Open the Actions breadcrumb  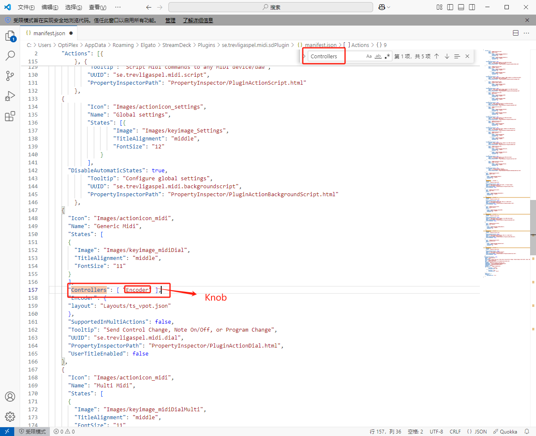click(x=359, y=45)
